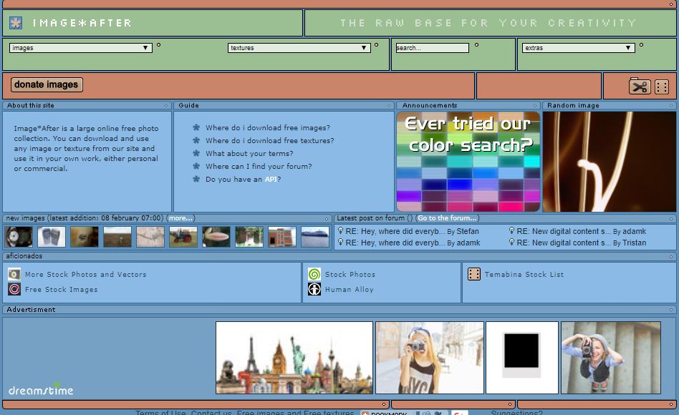
Task: Click the Image*After asterisk logo icon
Action: (16, 22)
